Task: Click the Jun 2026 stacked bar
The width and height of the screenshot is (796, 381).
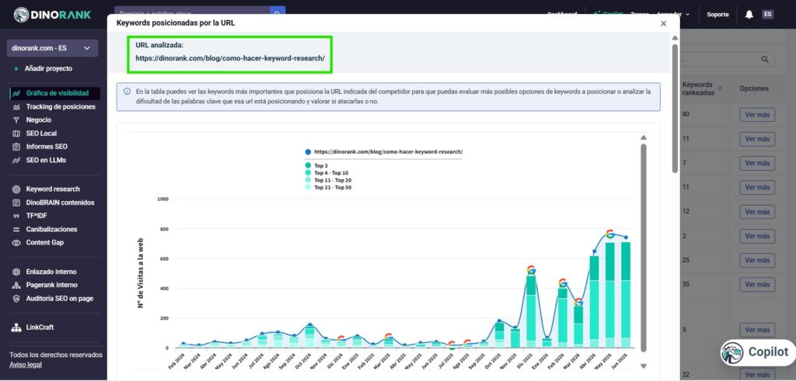Action: [x=626, y=295]
